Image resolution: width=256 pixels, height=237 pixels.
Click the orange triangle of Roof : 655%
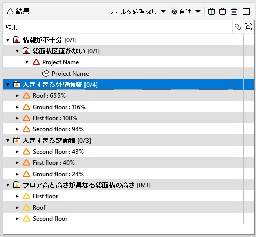point(26,96)
